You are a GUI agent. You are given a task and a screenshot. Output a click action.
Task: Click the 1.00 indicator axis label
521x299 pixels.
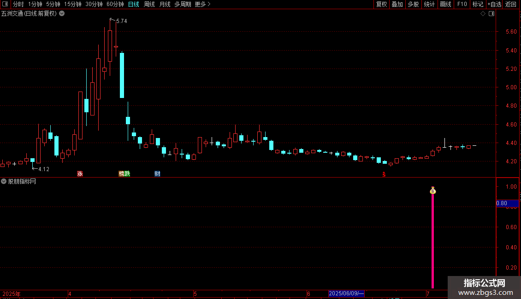[511, 187]
